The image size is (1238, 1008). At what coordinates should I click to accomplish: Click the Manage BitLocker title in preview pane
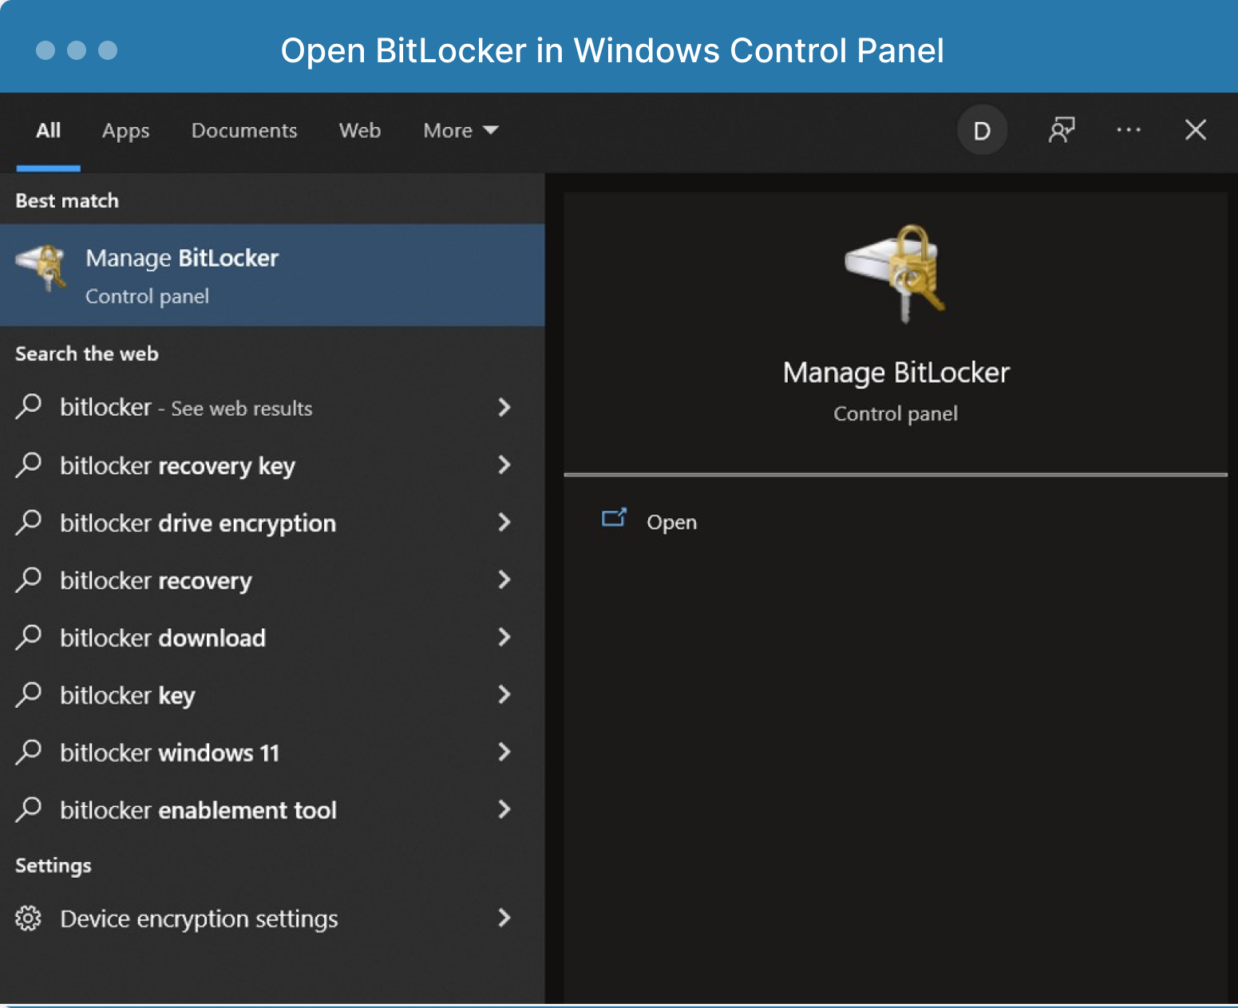[x=896, y=373]
